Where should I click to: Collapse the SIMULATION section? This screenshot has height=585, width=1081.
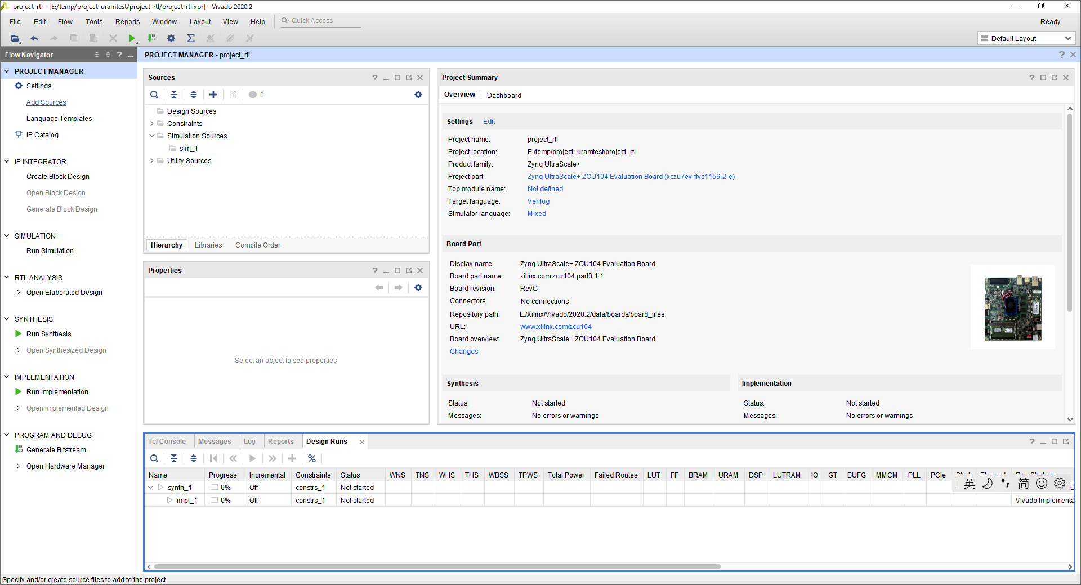(x=7, y=236)
